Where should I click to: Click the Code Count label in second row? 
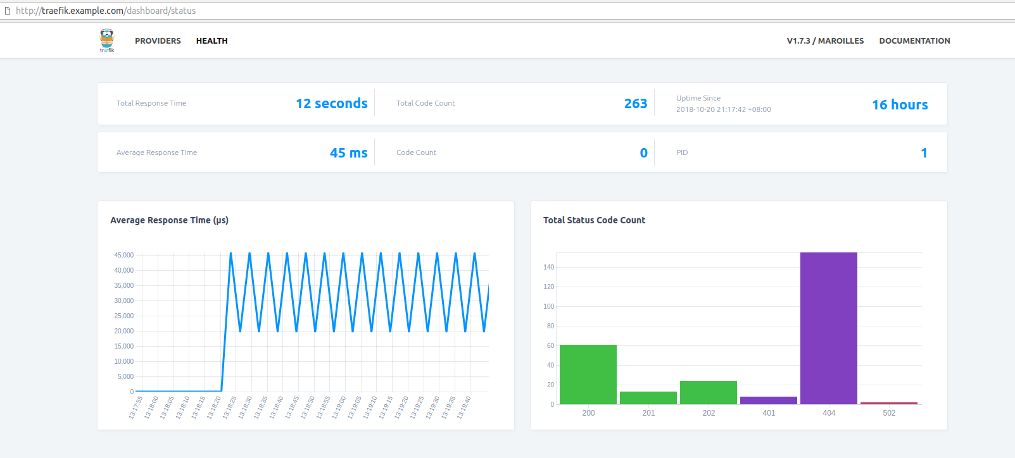pos(416,152)
